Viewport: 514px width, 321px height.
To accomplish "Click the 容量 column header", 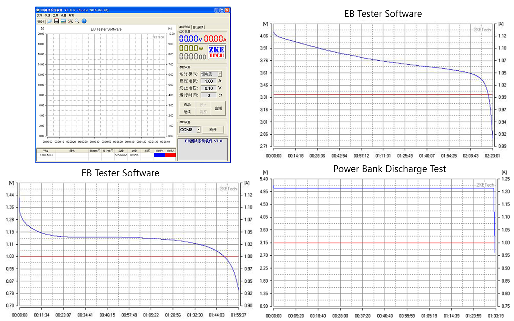I will point(121,151).
